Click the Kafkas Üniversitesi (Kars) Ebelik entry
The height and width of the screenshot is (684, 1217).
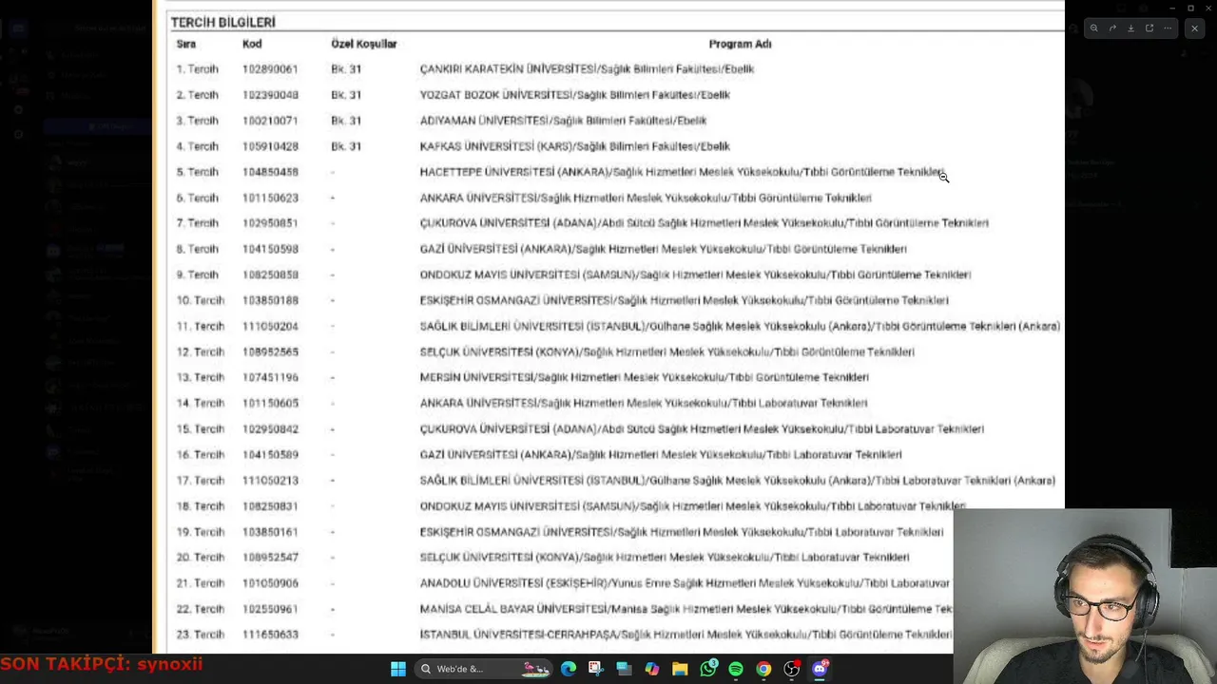click(575, 146)
